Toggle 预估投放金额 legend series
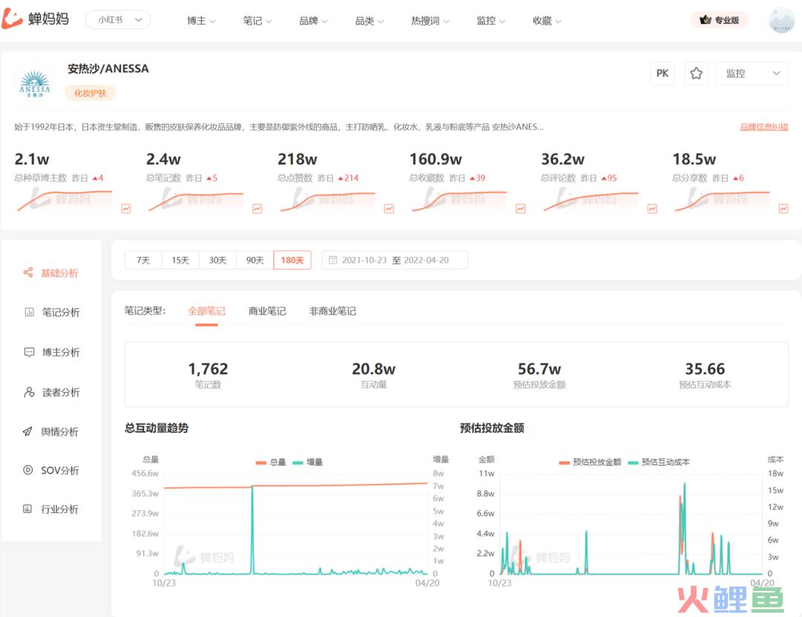Screen dimensions: 802x617 (590, 462)
